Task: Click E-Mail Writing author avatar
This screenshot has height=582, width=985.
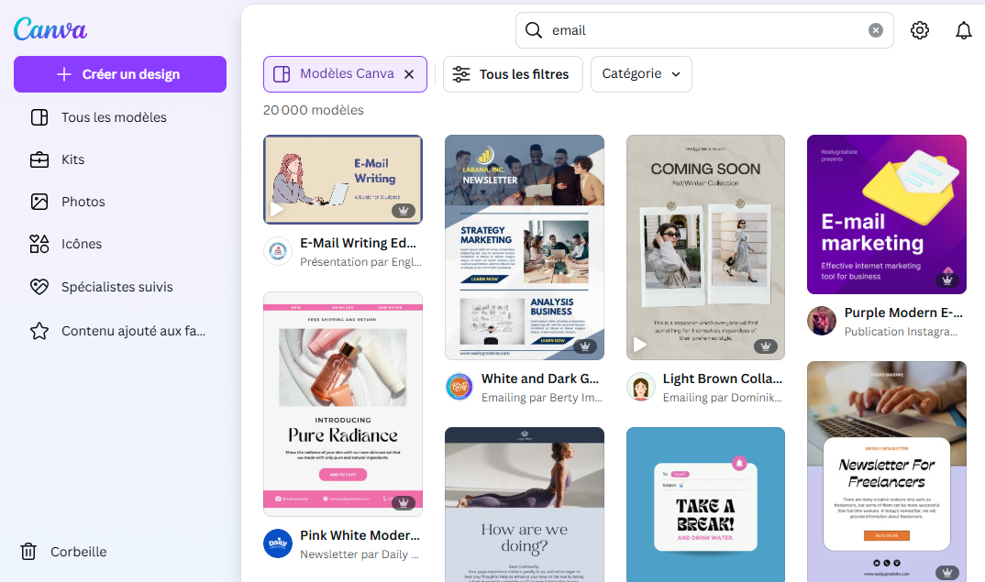Action: [x=278, y=252]
